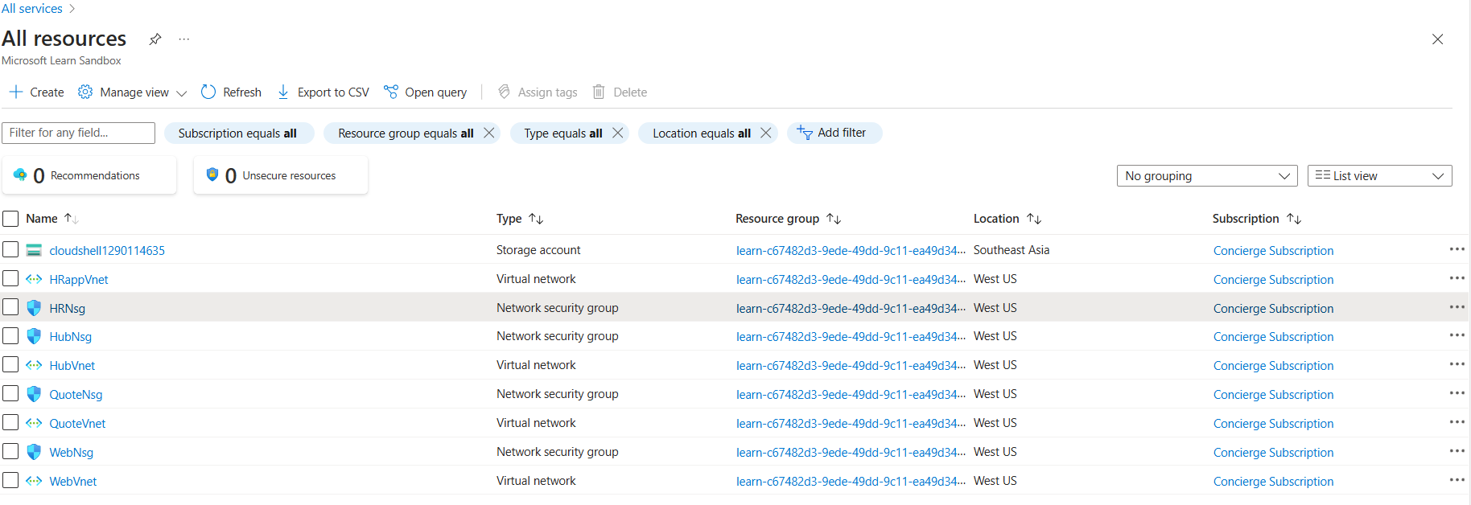Click Add filter
1471x505 pixels.
point(834,133)
